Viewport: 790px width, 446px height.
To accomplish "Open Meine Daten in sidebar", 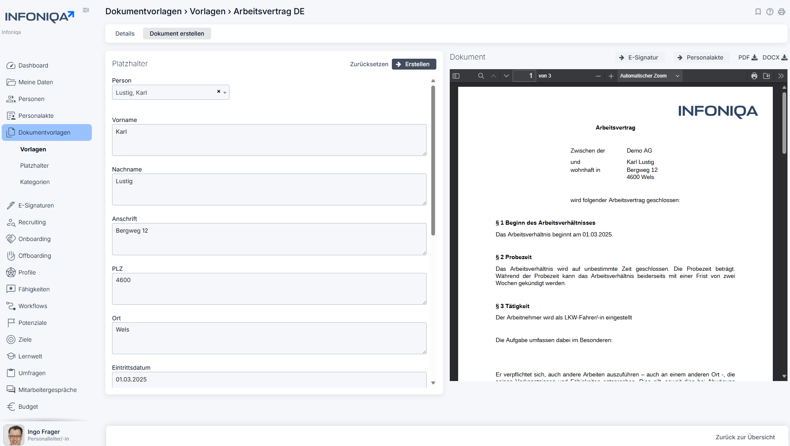I will tap(47, 82).
